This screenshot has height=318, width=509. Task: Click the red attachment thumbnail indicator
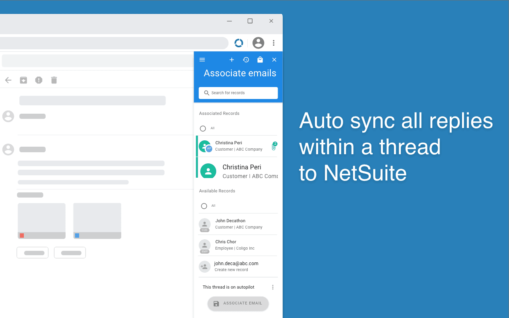point(21,235)
